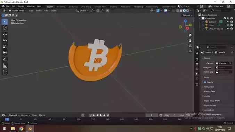Switch to the Modeling workspace tab
This screenshot has width=235, height=132.
(61, 7)
